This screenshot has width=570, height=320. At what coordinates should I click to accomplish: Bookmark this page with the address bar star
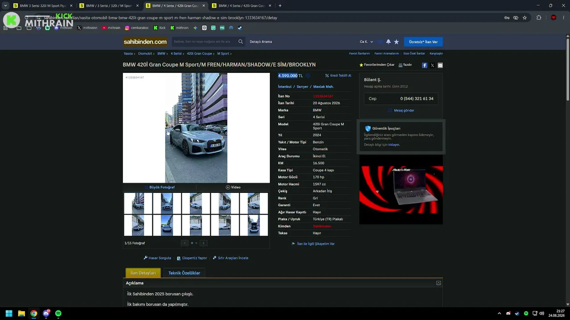[525, 18]
